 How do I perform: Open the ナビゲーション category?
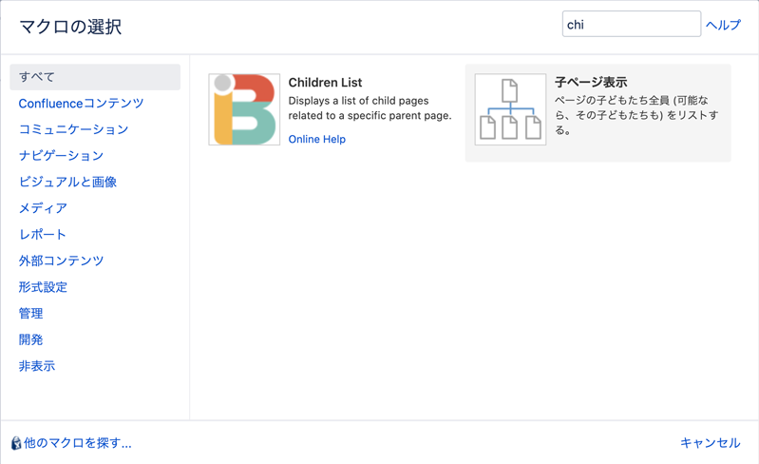[61, 156]
